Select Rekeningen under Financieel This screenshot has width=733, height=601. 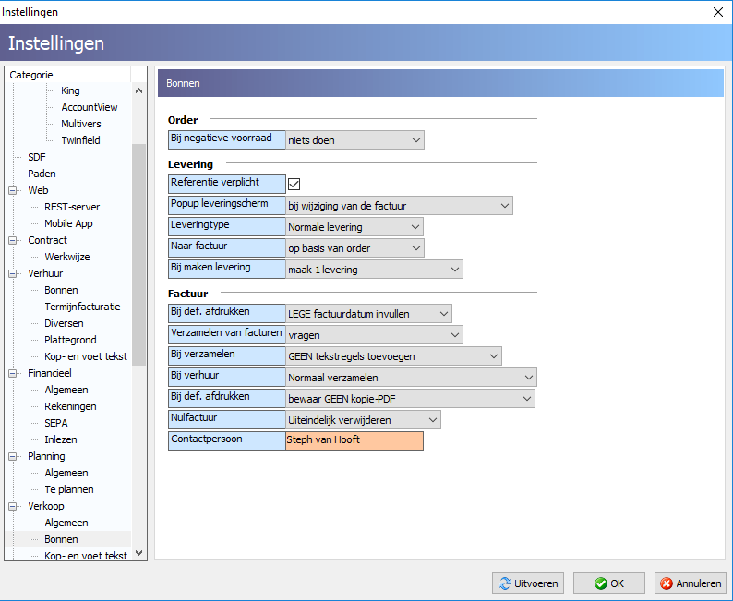[70, 406]
